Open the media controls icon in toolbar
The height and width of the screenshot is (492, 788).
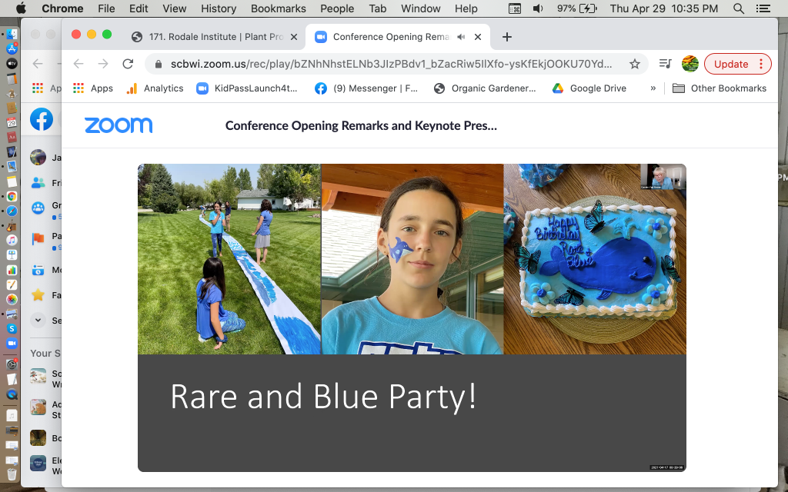pyautogui.click(x=665, y=64)
